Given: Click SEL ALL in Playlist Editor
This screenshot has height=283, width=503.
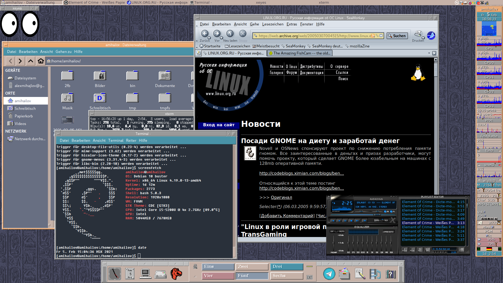Looking at the screenshot, I should 420,250.
